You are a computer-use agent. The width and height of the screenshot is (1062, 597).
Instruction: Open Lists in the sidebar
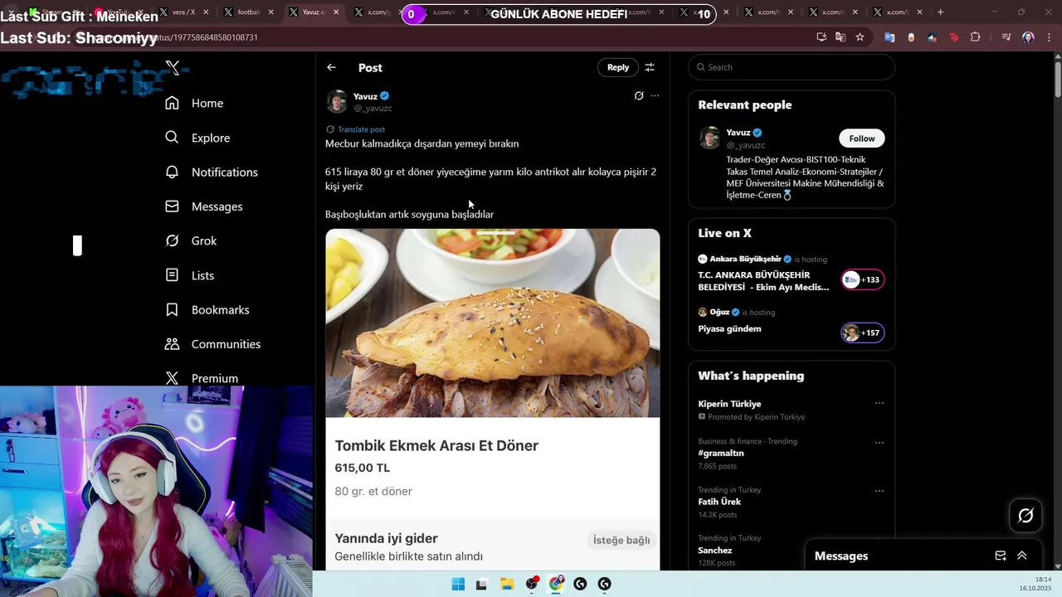[x=190, y=275]
